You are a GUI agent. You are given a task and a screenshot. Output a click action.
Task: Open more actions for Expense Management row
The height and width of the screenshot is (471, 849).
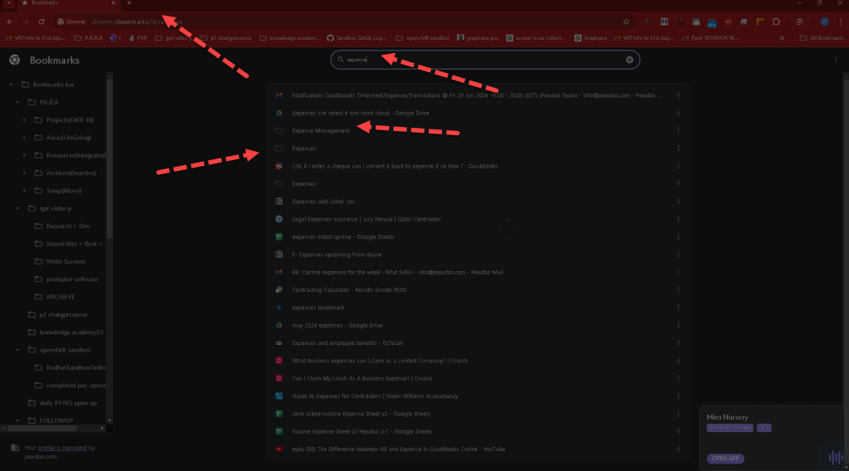point(678,130)
